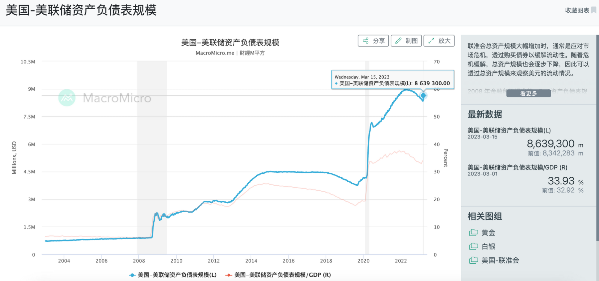Click the 2006 x-axis label
Screen dimensions: 599x281
(x=101, y=261)
